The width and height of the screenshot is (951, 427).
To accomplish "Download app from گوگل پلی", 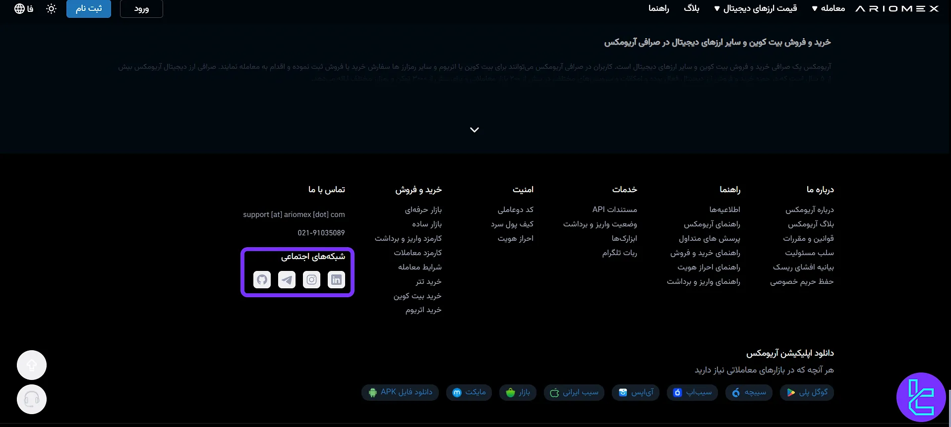I will click(807, 392).
